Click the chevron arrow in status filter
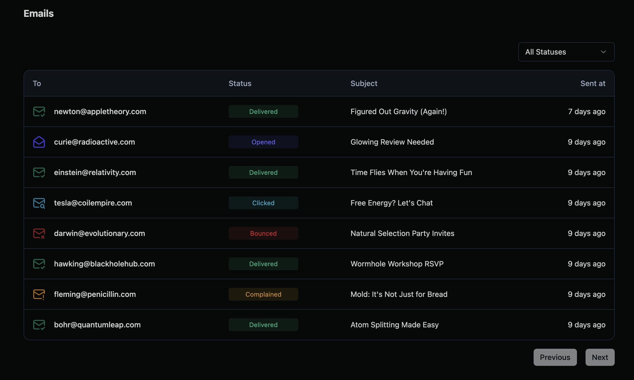634x380 pixels. 603,52
